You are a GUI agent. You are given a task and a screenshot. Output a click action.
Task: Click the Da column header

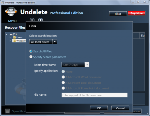click(x=142, y=36)
